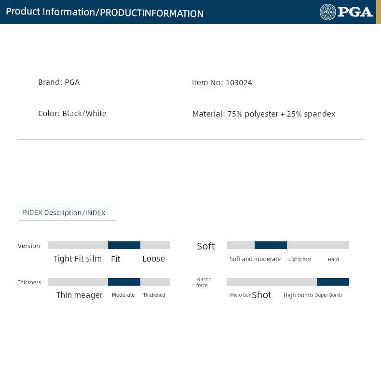Image resolution: width=381 pixels, height=369 pixels.
Task: Select the Thickened label
Action: [154, 295]
